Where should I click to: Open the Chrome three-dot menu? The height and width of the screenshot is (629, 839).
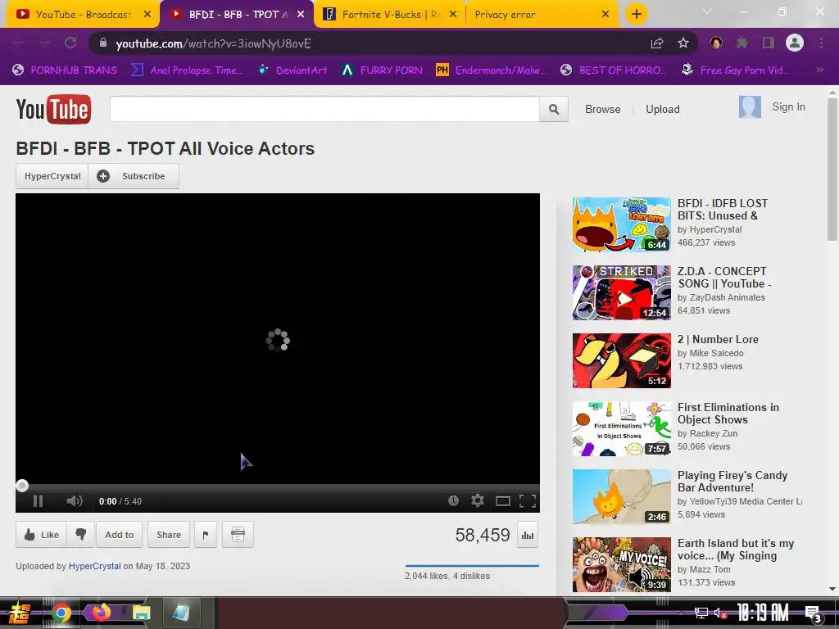coord(821,43)
